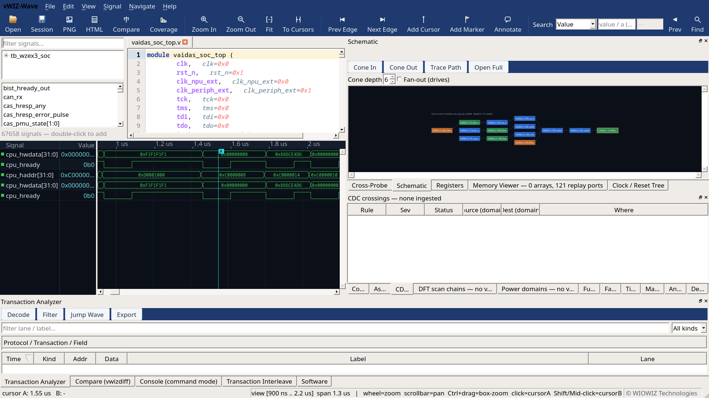This screenshot has width=709, height=398.
Task: Jump to Prev Edge
Action: pos(342,24)
